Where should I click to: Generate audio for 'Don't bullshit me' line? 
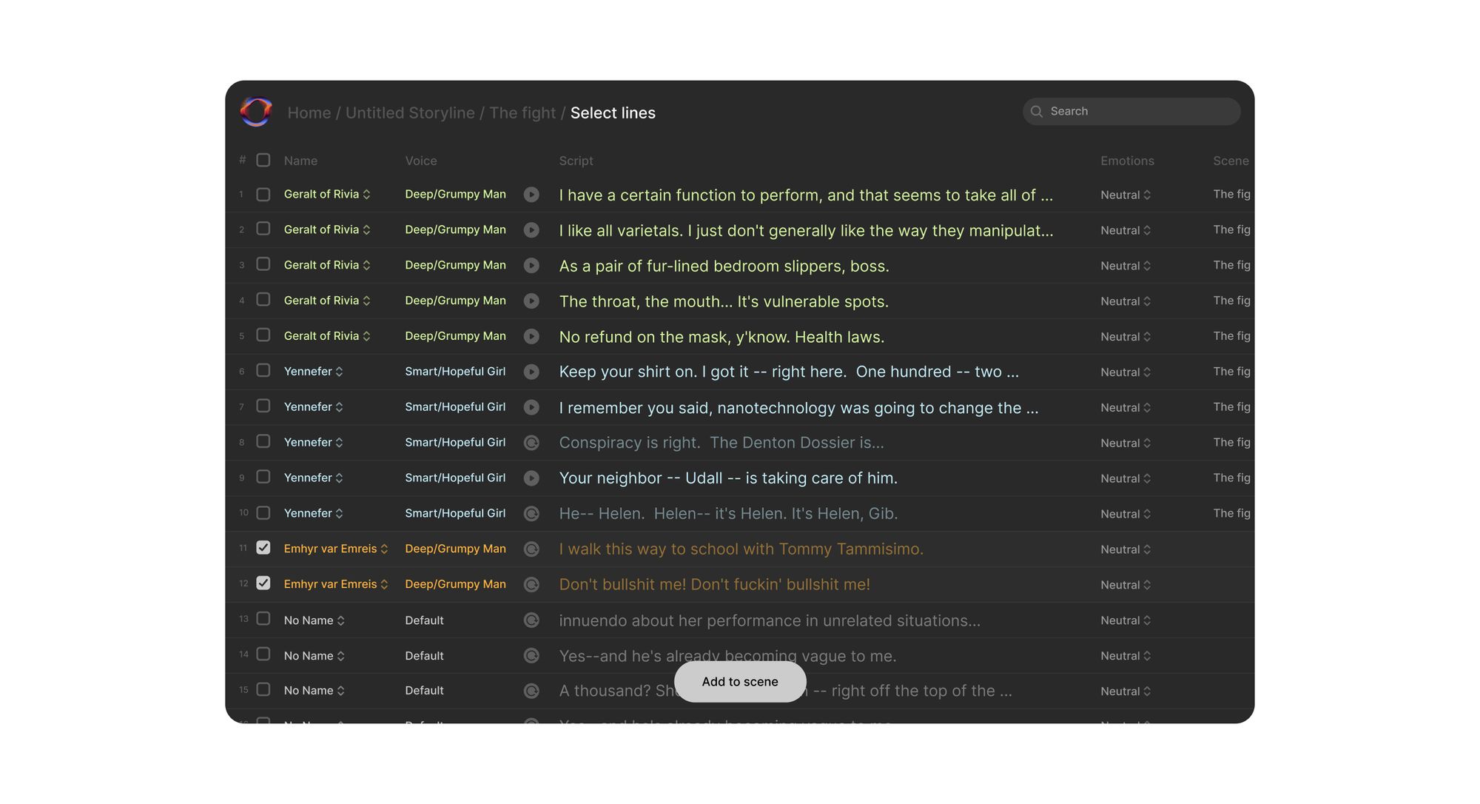[531, 585]
